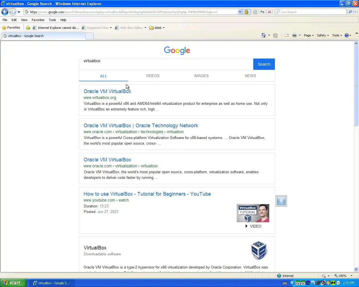Click the security padlock icon
The height and width of the screenshot is (287, 359).
(246, 12)
